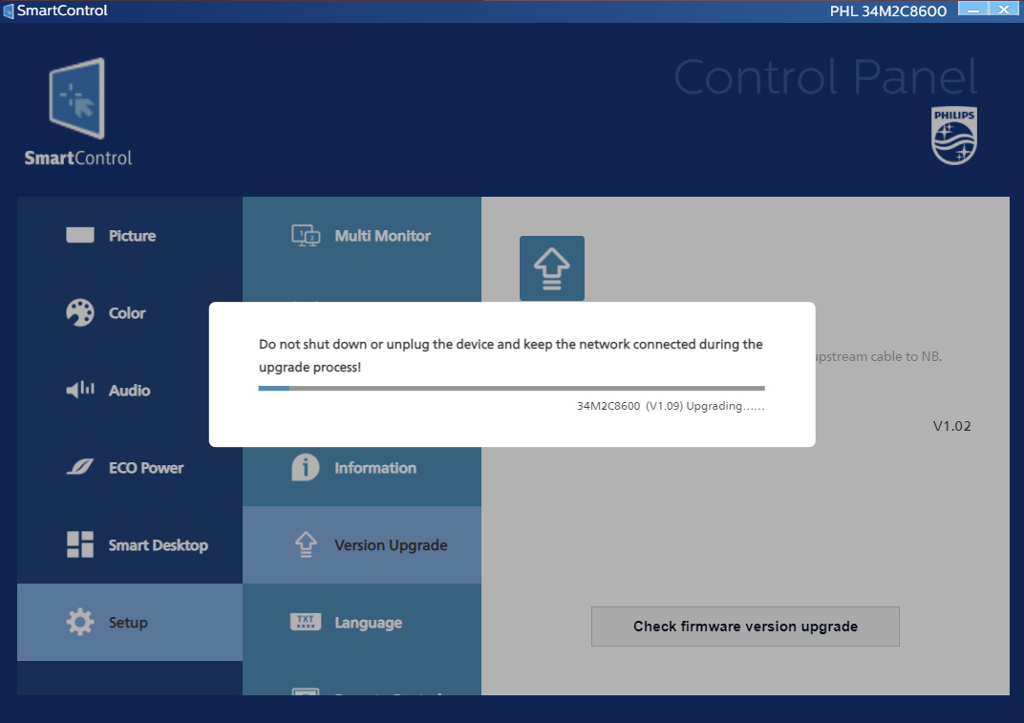Click the SmartControl logo
This screenshot has height=723, width=1024.
point(77,113)
